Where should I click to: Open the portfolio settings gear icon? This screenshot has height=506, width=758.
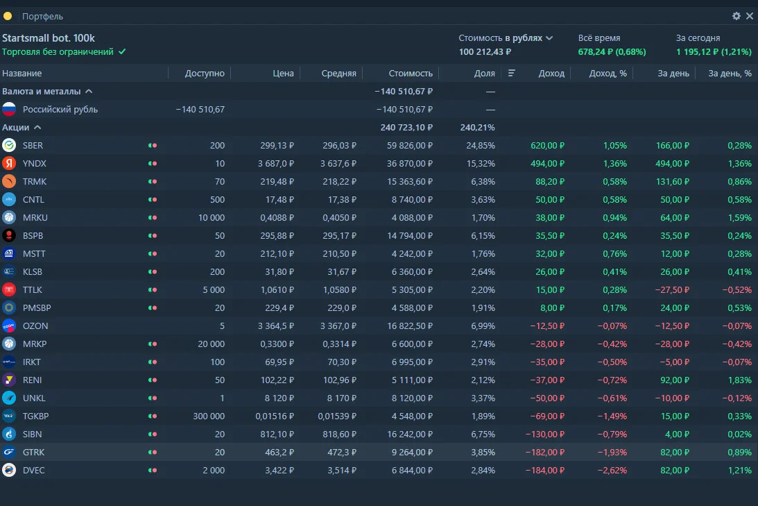point(736,16)
